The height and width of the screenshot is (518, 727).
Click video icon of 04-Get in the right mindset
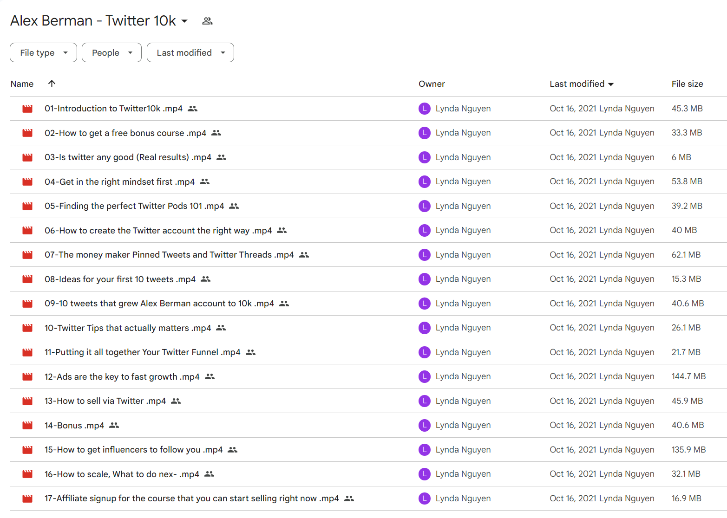click(x=27, y=181)
